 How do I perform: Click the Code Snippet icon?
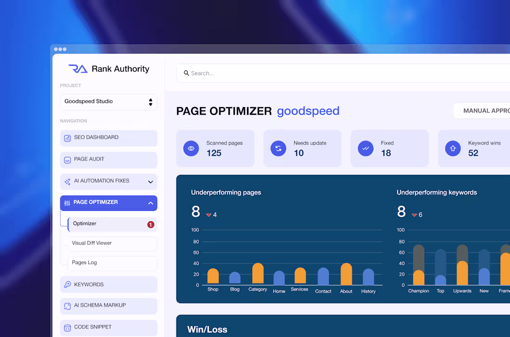click(67, 328)
